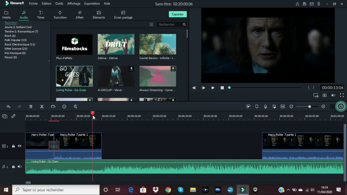Image resolution: width=347 pixels, height=195 pixels.
Task: Hide video track 1 with eye icon
Action: coord(20,146)
